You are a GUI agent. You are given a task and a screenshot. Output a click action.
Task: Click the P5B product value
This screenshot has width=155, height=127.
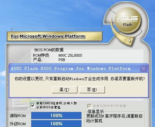[62, 60]
